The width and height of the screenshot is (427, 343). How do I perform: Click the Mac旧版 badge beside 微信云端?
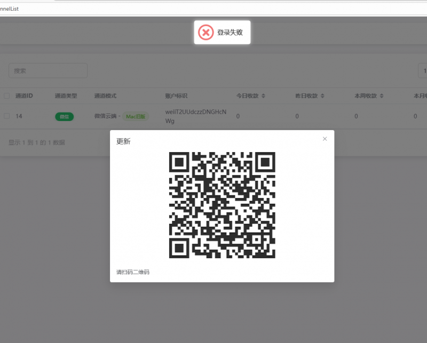pos(136,116)
